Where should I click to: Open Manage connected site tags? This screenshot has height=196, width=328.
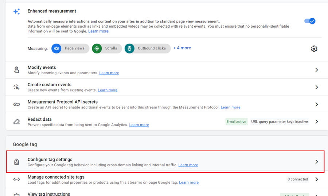click(x=167, y=180)
